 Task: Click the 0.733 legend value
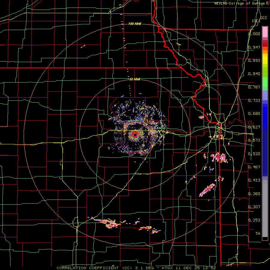pyautogui.click(x=254, y=100)
